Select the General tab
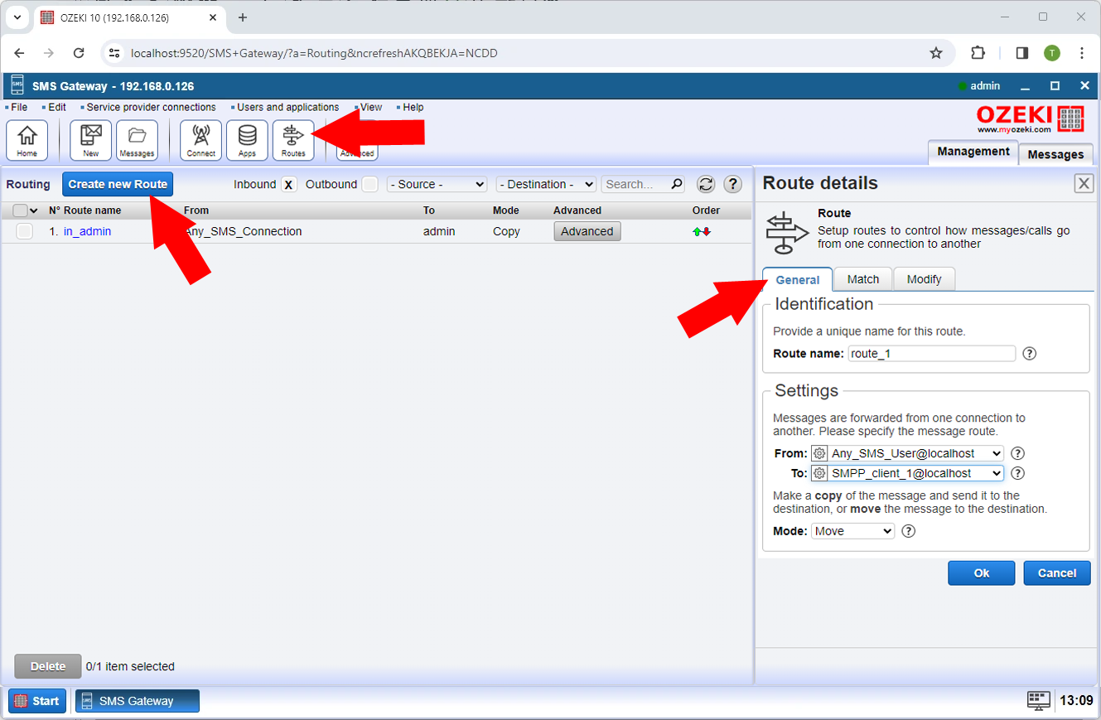This screenshot has width=1101, height=720. 798,279
